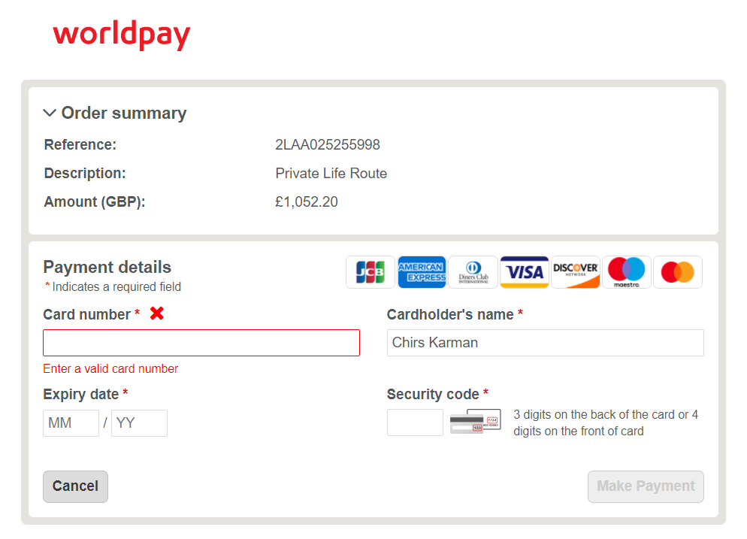The height and width of the screenshot is (539, 747).
Task: Click the Cancel button
Action: coord(75,486)
